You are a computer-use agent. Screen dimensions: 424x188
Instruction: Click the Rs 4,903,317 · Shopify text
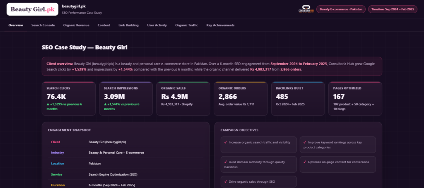pos(177,104)
